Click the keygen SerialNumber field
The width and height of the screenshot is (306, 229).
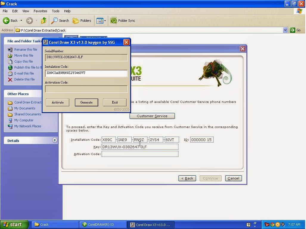point(86,57)
